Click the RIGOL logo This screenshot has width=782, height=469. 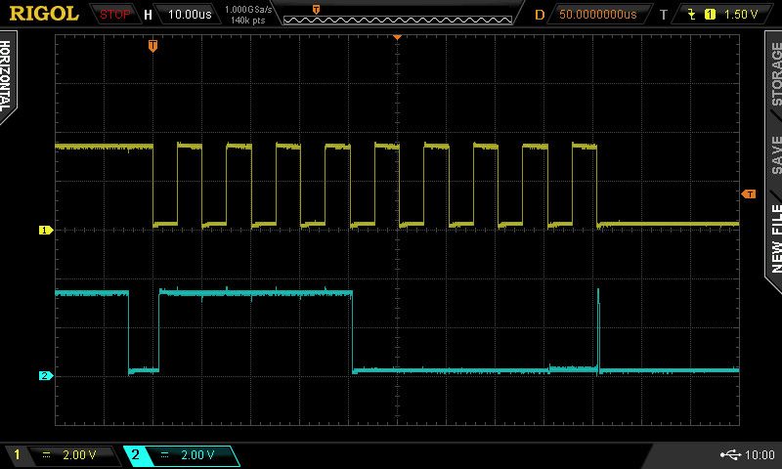(x=44, y=14)
